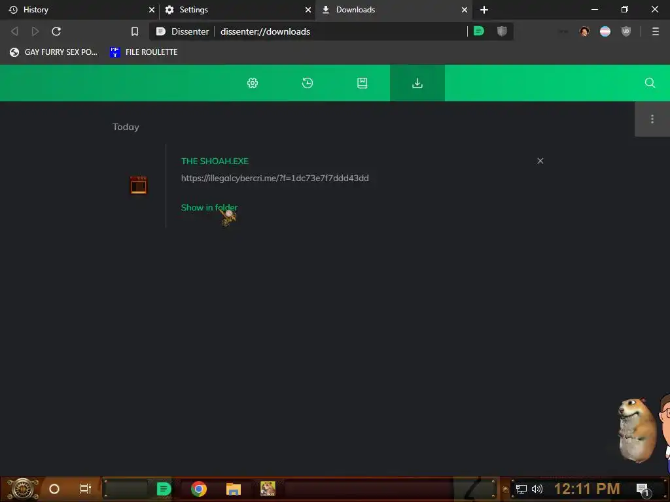This screenshot has width=670, height=502.
Task: Open the uBlock shield extension icon
Action: pos(626,31)
